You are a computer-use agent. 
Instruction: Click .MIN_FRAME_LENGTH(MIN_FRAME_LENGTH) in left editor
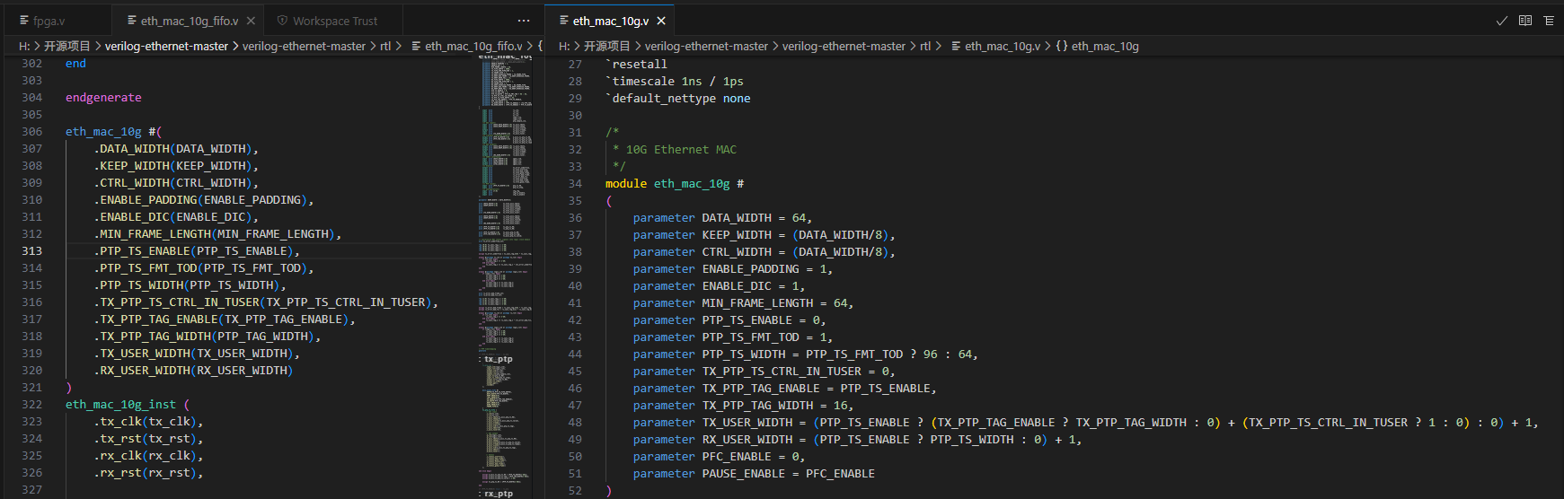point(217,234)
